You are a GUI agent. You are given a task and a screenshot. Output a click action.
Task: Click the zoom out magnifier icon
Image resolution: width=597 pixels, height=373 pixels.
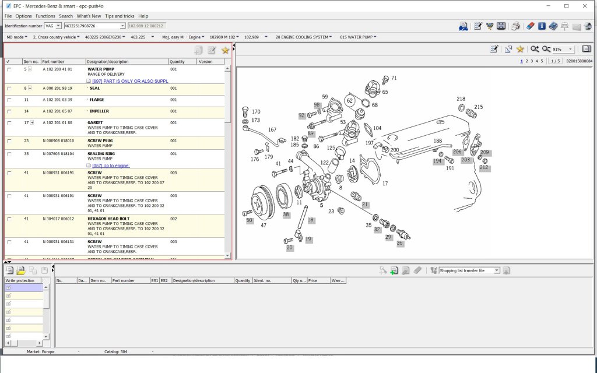pyautogui.click(x=546, y=50)
